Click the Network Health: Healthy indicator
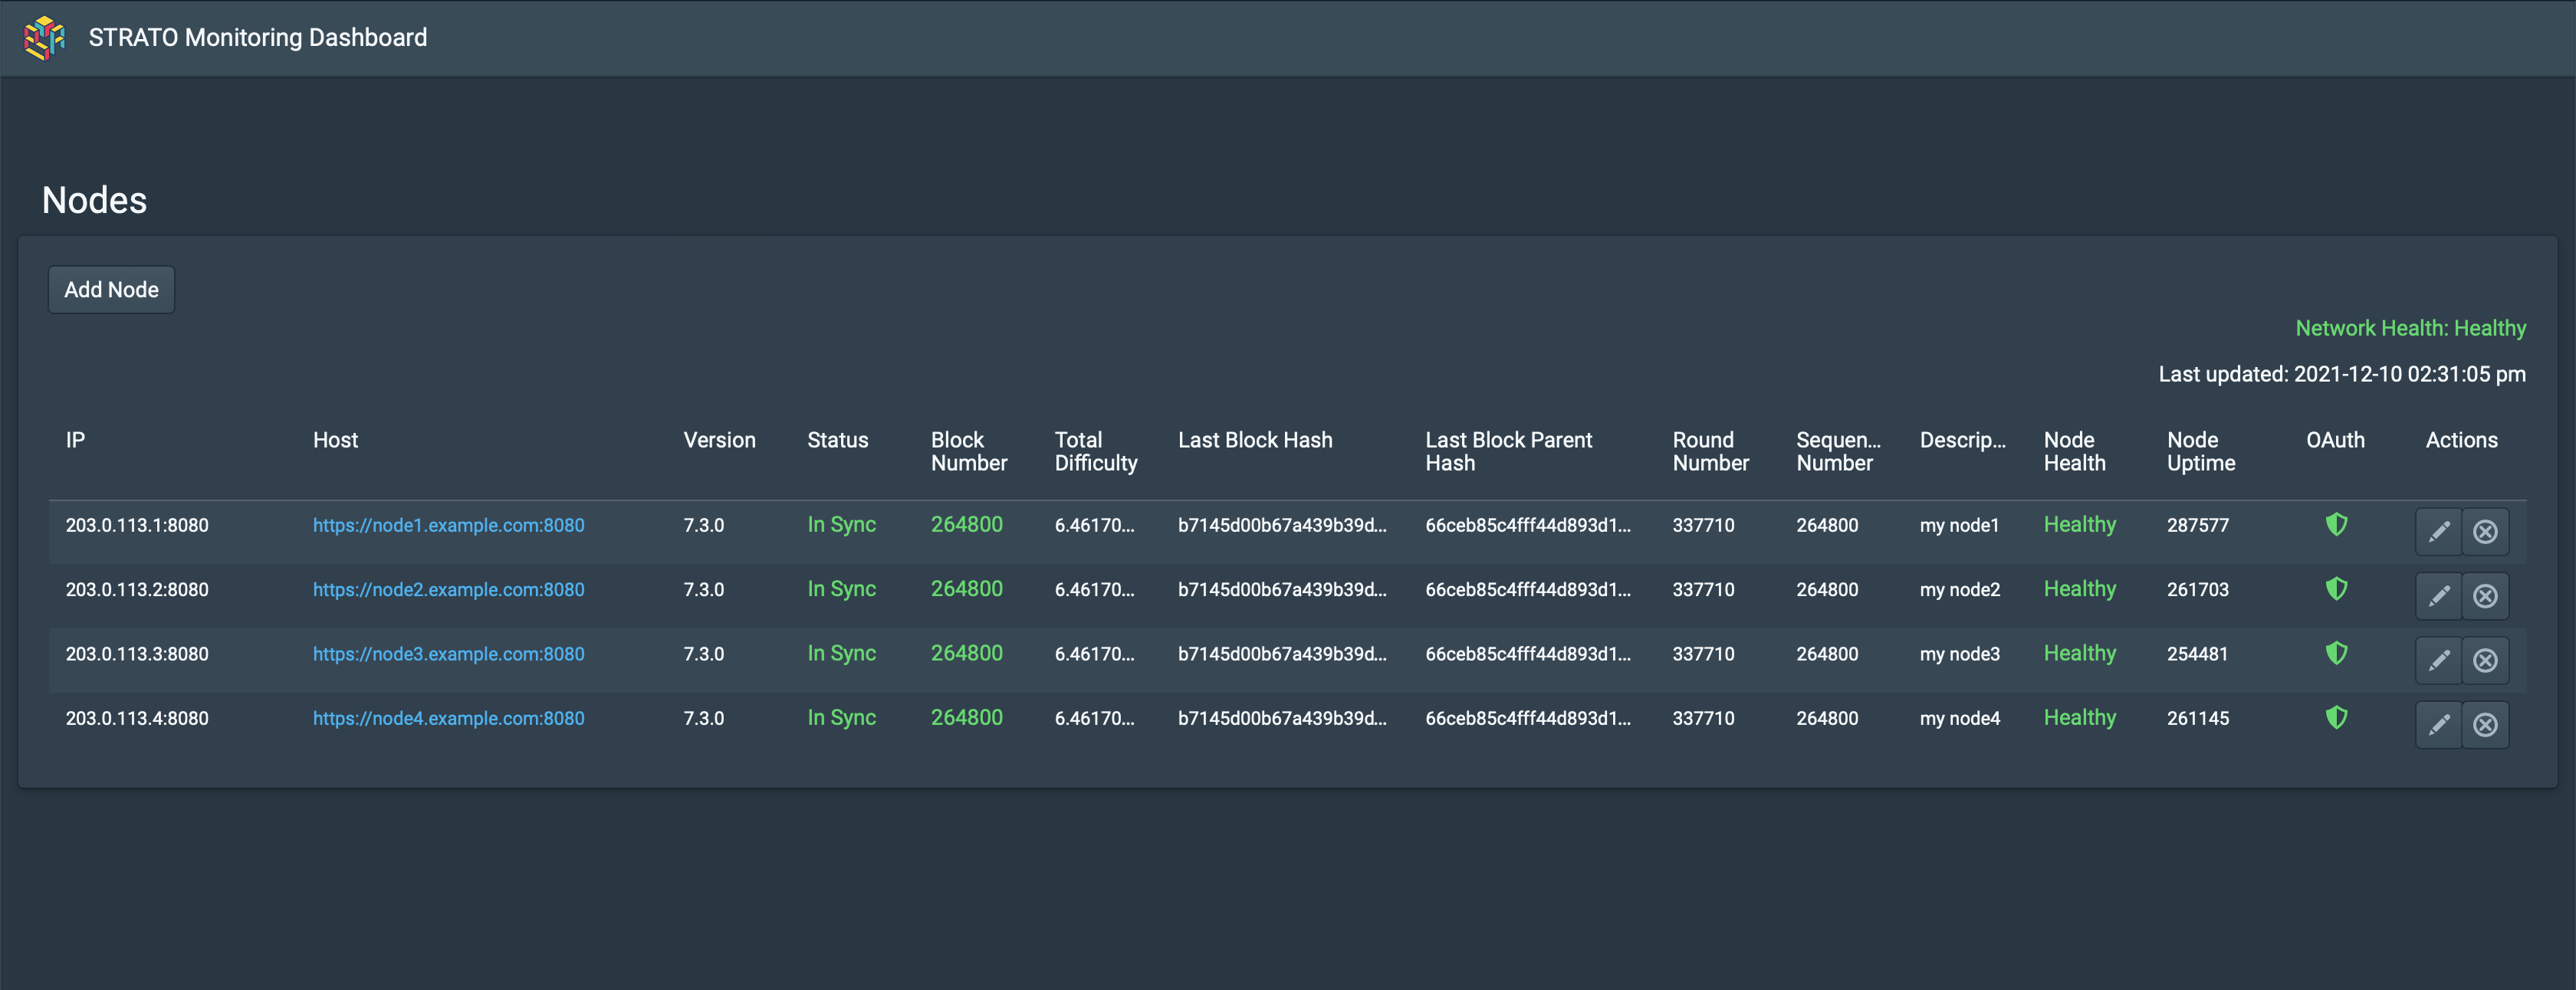The width and height of the screenshot is (2576, 990). pyautogui.click(x=2410, y=326)
